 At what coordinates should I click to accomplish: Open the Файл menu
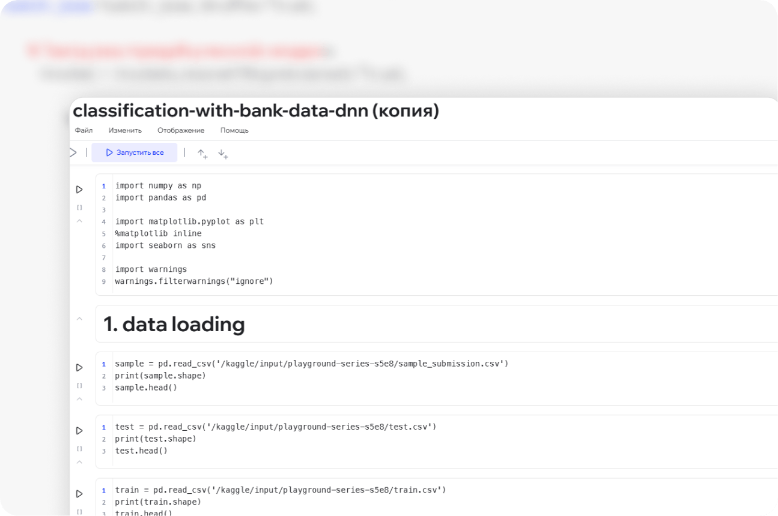tap(84, 130)
